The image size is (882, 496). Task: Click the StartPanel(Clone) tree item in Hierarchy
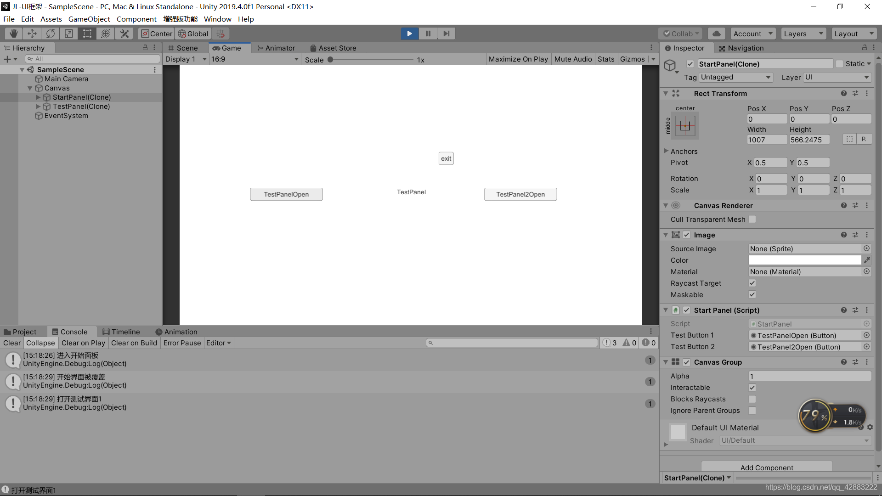(x=80, y=97)
